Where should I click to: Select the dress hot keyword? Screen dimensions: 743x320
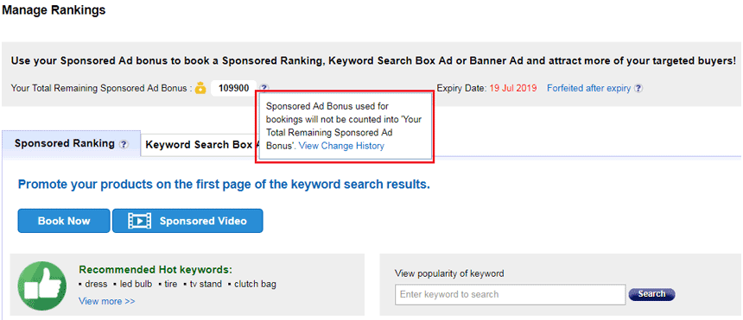click(96, 284)
